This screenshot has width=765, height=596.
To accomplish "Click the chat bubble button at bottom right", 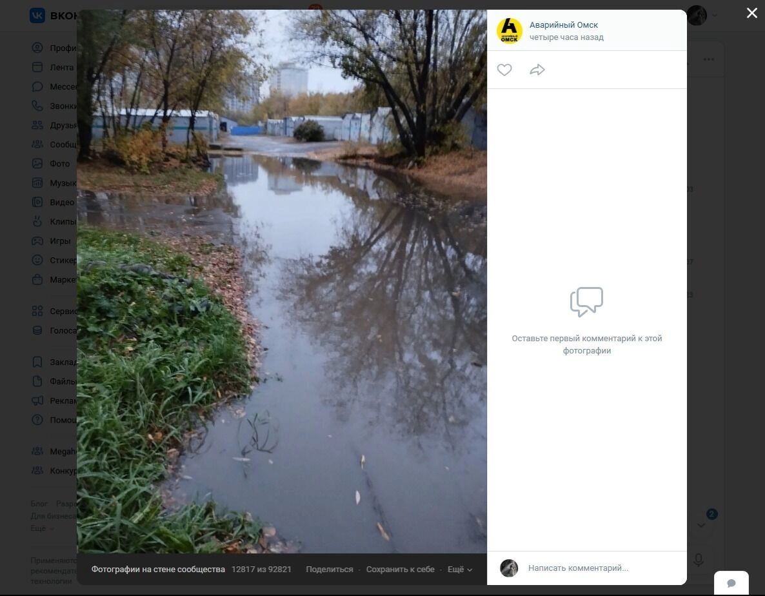I will click(x=731, y=583).
